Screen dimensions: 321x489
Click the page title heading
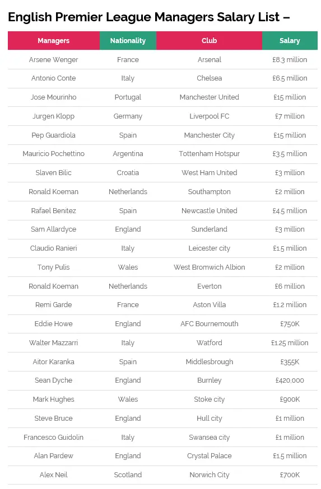tap(148, 17)
